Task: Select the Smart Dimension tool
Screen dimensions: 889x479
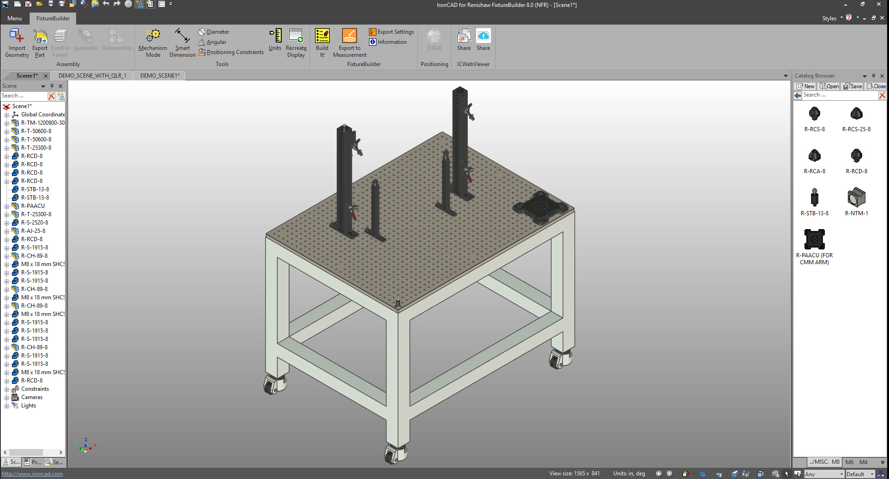Action: coord(182,36)
